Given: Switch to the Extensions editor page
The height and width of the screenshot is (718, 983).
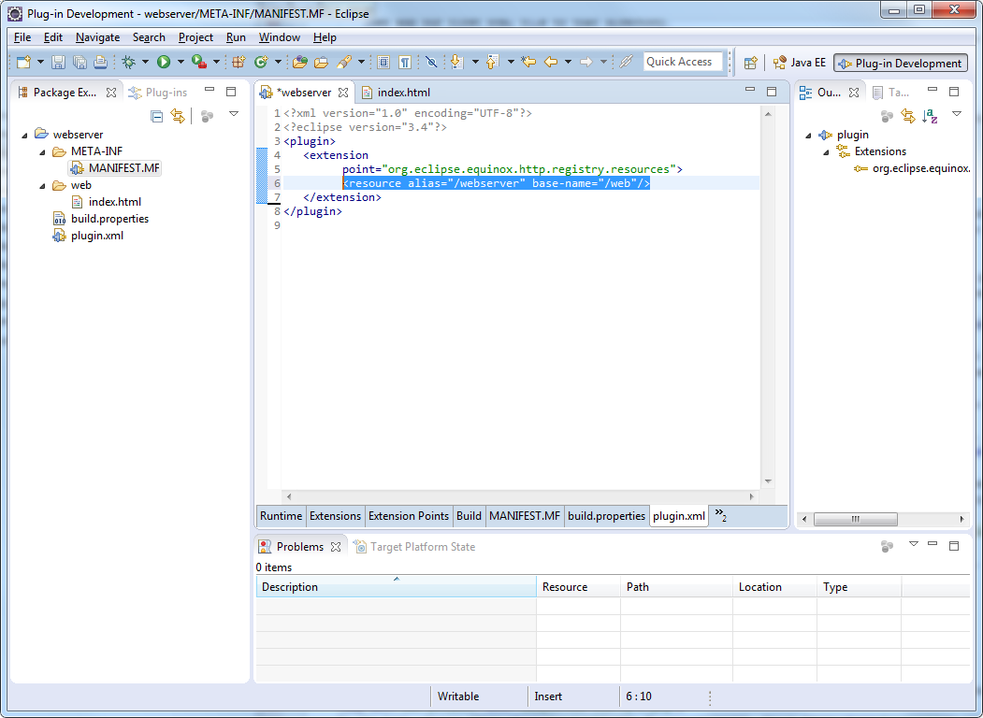Looking at the screenshot, I should 336,516.
